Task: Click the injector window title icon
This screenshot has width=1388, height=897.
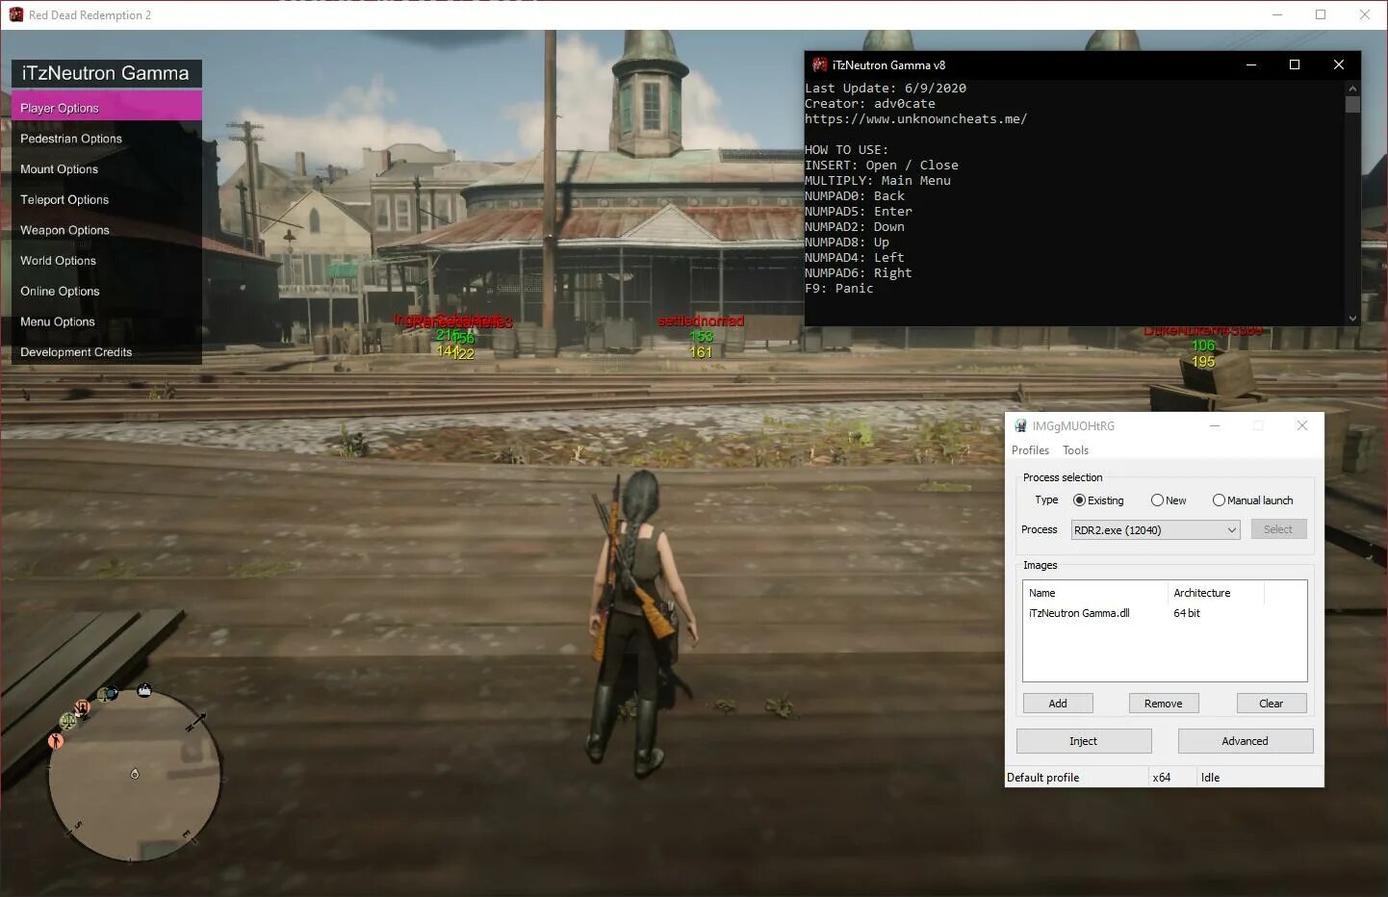Action: 1020,425
